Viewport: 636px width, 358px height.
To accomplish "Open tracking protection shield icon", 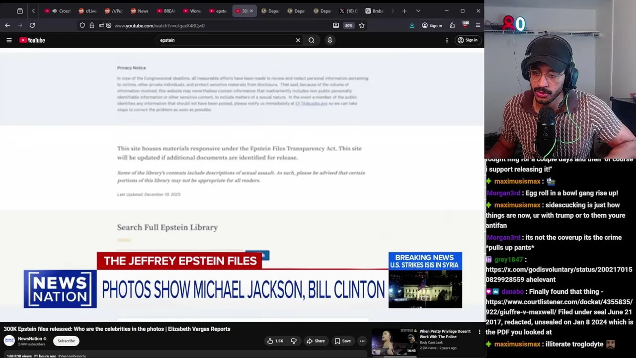I will [82, 25].
